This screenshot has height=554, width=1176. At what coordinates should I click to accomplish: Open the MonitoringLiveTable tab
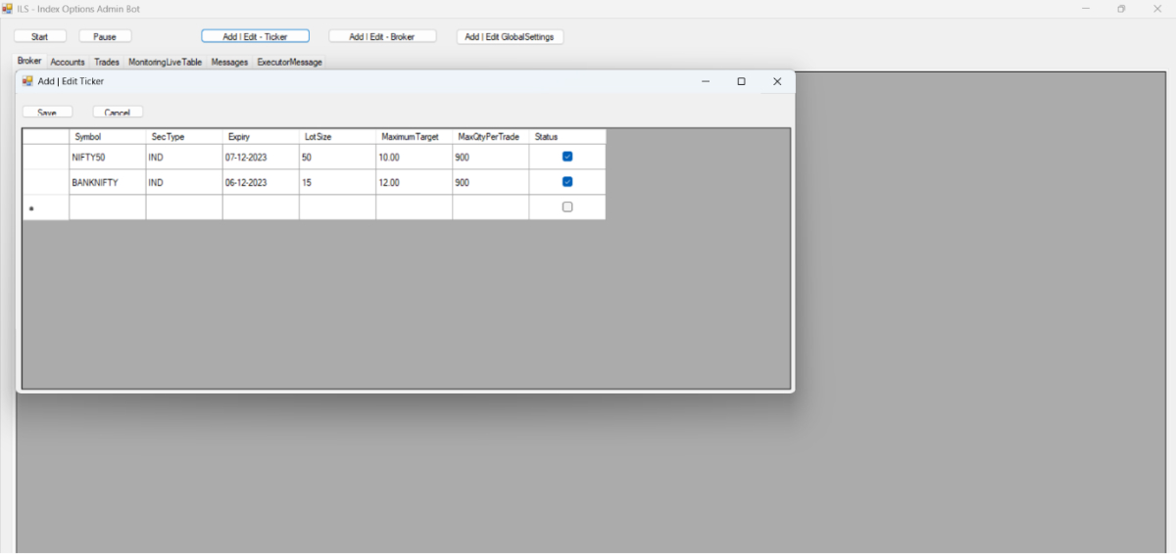[x=165, y=62]
